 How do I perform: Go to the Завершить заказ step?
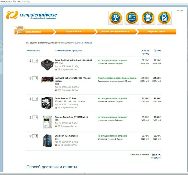pos(155,32)
